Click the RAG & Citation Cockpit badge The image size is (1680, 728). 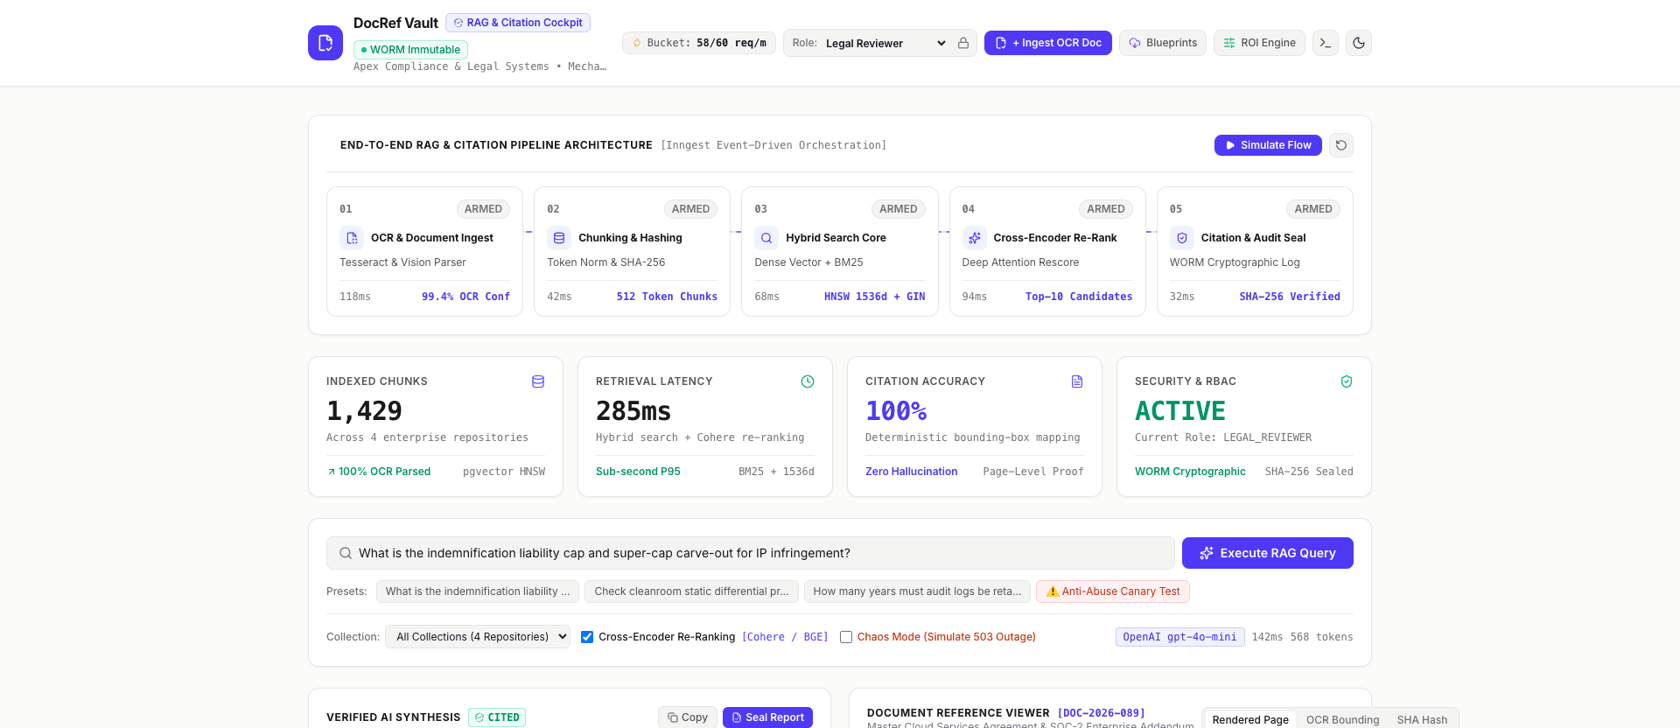pos(518,23)
